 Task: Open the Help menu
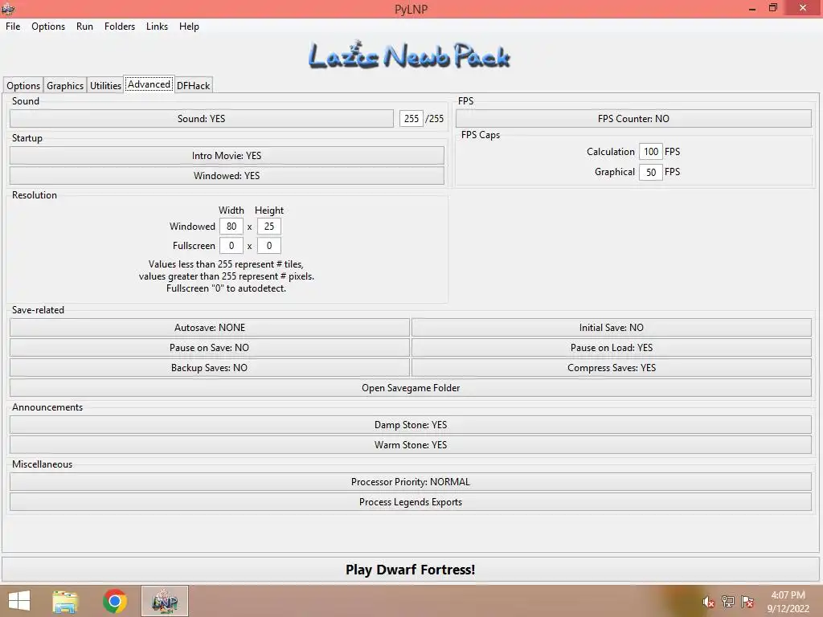[x=189, y=27]
